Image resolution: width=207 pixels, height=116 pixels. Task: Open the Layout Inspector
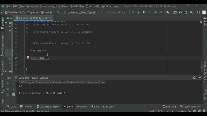pos(190,107)
